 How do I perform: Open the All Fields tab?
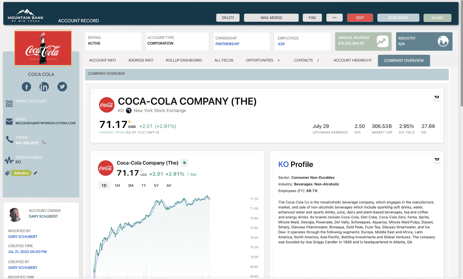coord(224,60)
